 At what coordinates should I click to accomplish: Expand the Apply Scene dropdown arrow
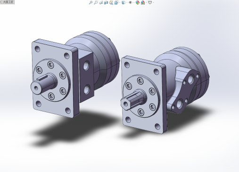tap(146, 3)
